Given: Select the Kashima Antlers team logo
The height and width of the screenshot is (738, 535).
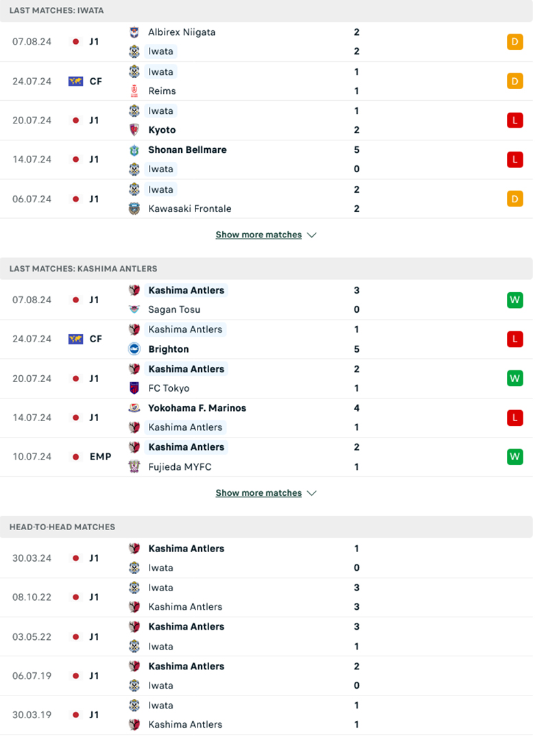Looking at the screenshot, I should pyautogui.click(x=134, y=290).
